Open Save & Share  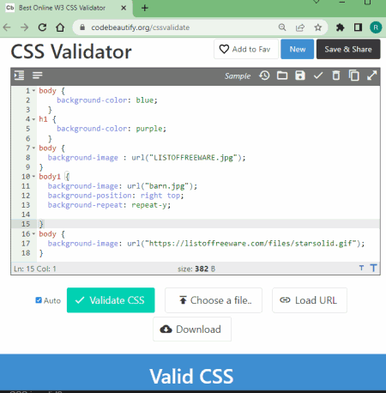[x=348, y=49]
